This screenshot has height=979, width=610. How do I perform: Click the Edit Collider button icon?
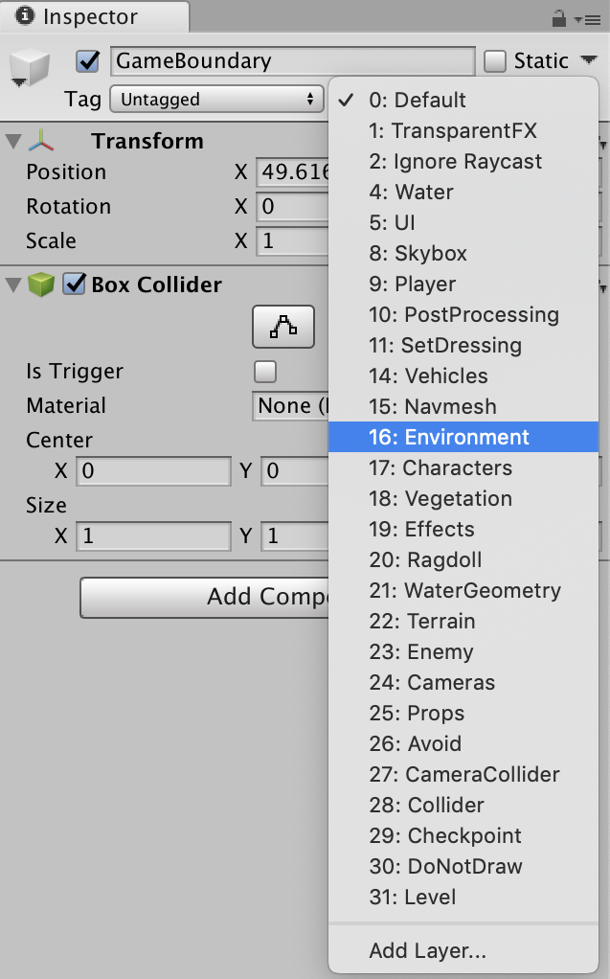click(x=282, y=328)
